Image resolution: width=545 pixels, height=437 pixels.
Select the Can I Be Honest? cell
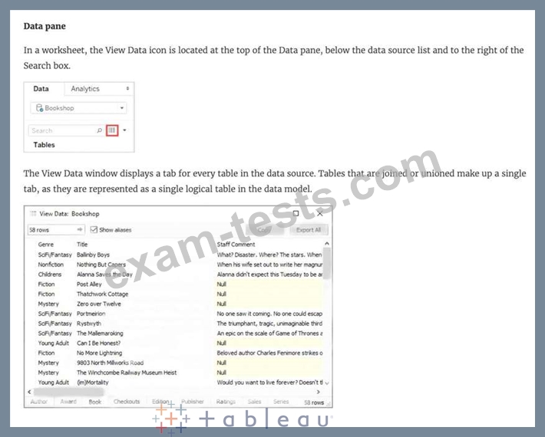[x=99, y=343]
